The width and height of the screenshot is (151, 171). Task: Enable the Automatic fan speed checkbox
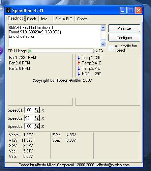(111, 48)
